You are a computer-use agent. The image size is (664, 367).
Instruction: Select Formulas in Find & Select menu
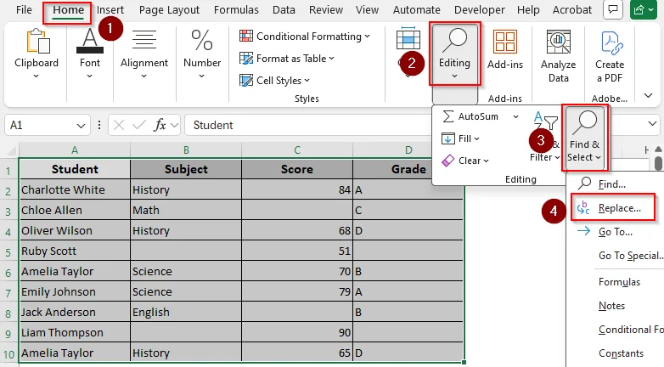coord(619,282)
